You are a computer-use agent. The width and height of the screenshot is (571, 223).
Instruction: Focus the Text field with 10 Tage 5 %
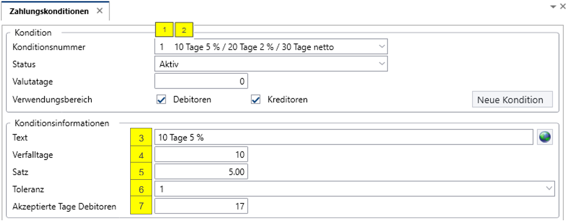[344, 137]
